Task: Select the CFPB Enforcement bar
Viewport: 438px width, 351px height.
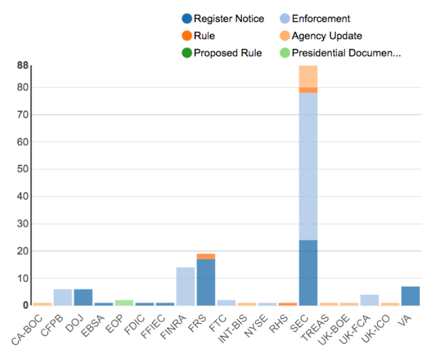Action: (x=63, y=297)
